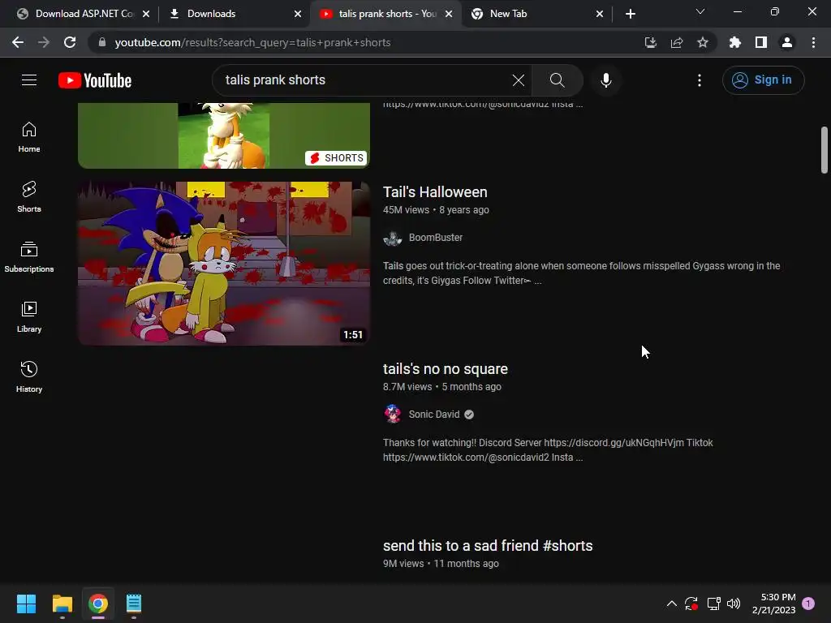Screen dimensions: 831x623
Task: Click the install app icon in address bar
Action: click(651, 42)
